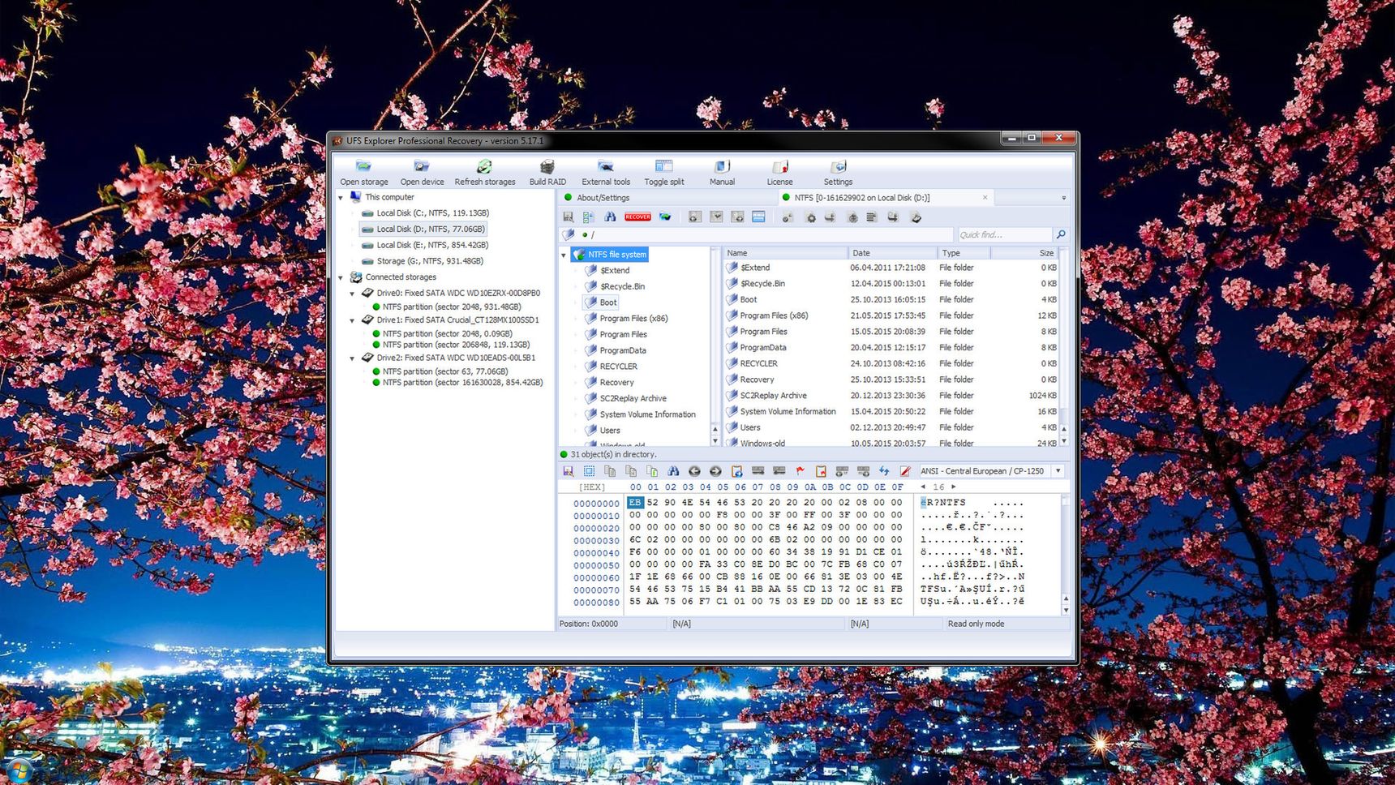Screen dimensions: 1395x785
Task: Increase the hex bytes-per-row with the right arrow
Action: point(954,487)
